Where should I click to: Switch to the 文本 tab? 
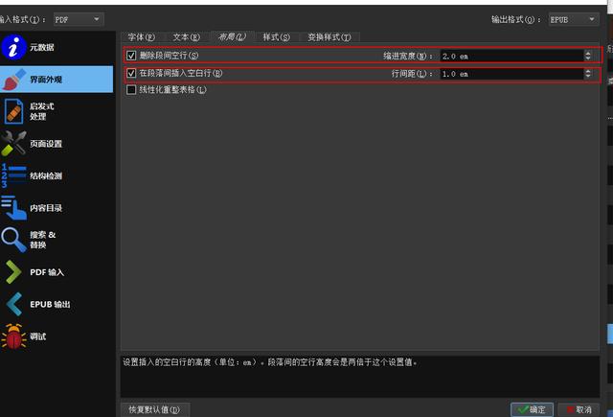pyautogui.click(x=187, y=37)
